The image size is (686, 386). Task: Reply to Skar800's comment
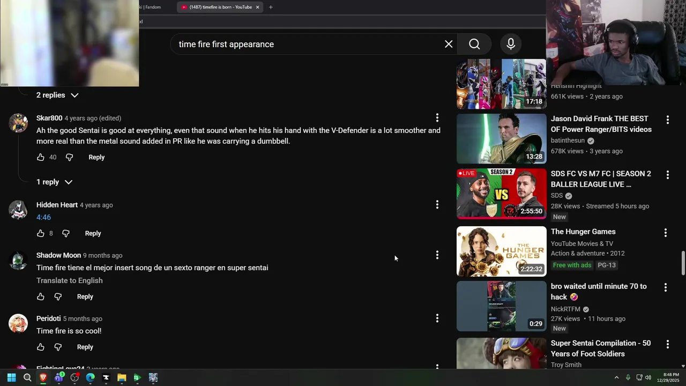coord(96,157)
